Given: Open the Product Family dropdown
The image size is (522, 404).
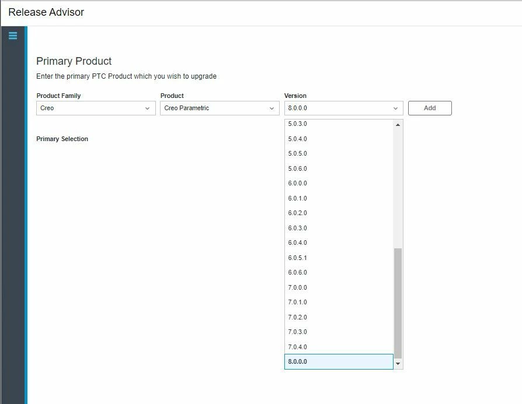Looking at the screenshot, I should (x=96, y=108).
